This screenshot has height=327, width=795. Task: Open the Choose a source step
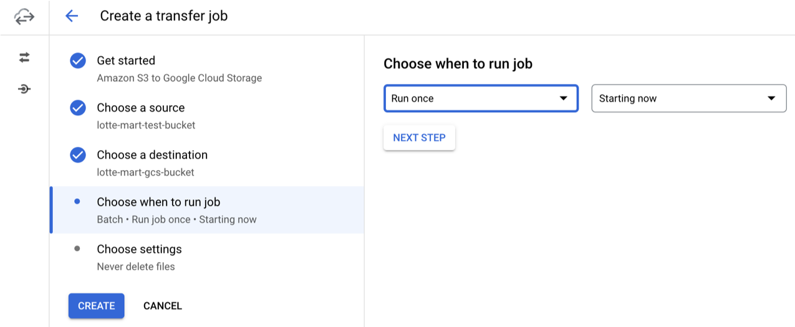(x=140, y=108)
